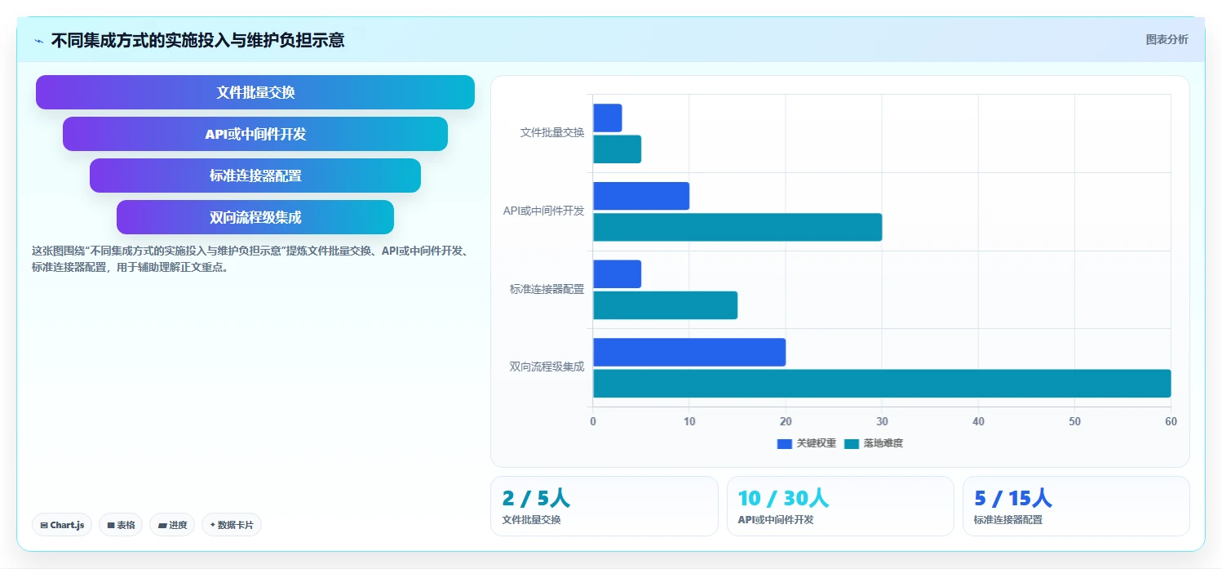
Task: Click the 文件批量交换 chart axis label
Action: [x=552, y=132]
